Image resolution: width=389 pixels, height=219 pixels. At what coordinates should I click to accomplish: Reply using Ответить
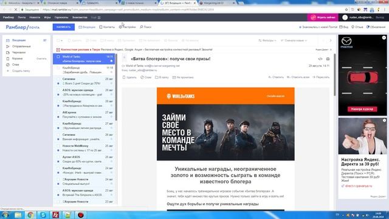click(x=276, y=77)
